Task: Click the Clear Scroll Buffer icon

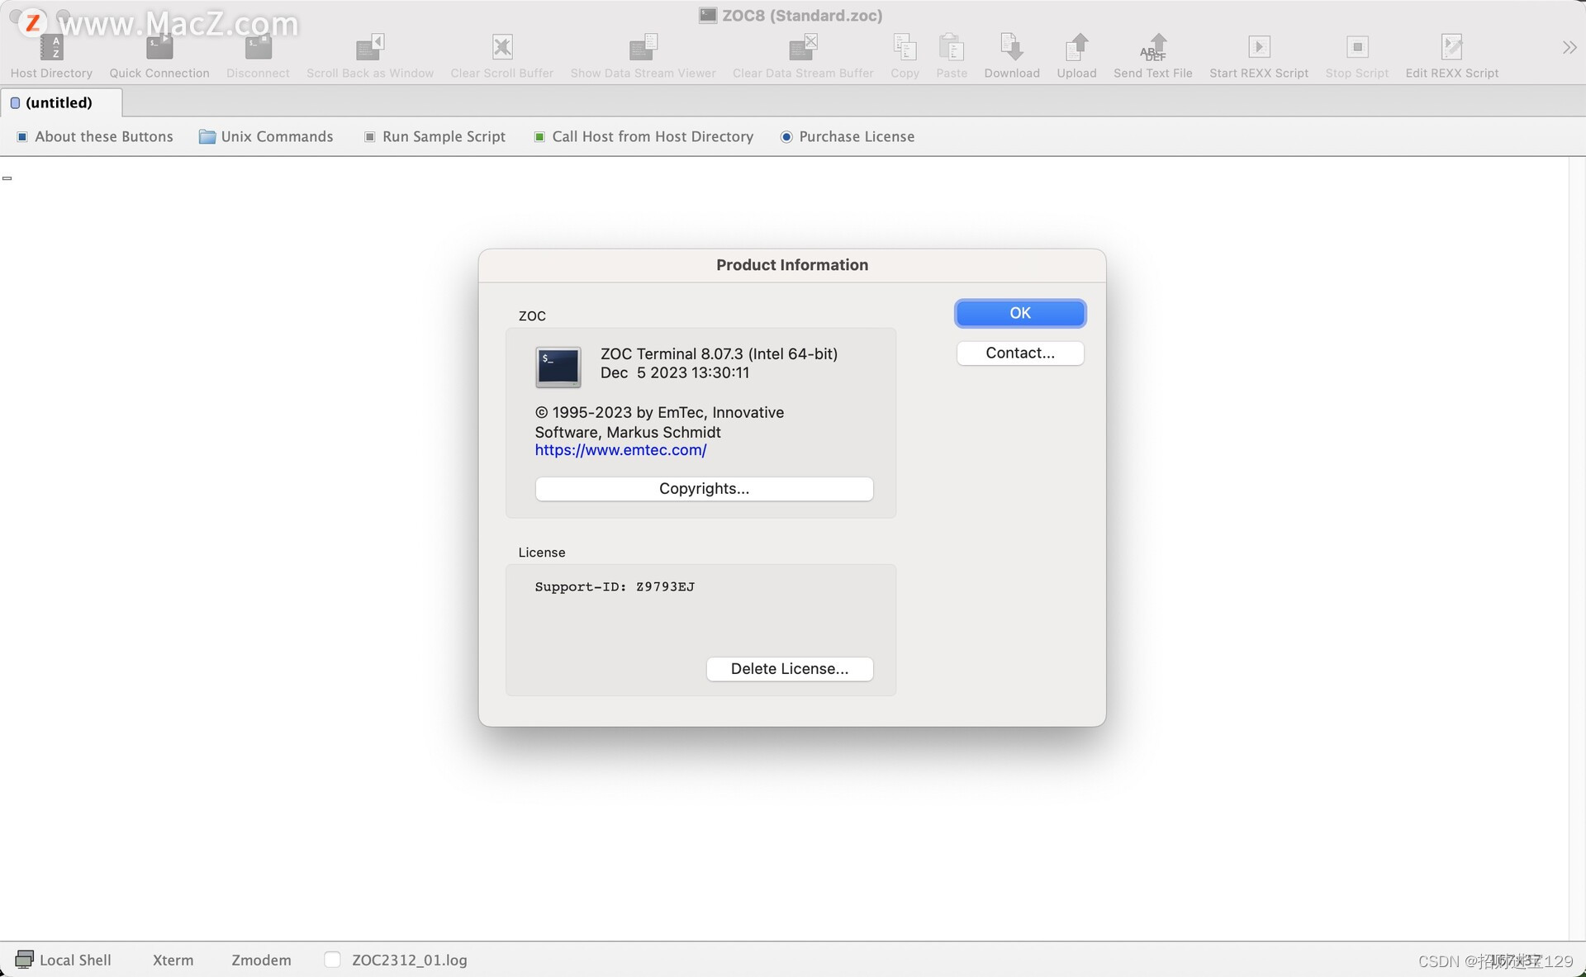Action: [x=502, y=48]
